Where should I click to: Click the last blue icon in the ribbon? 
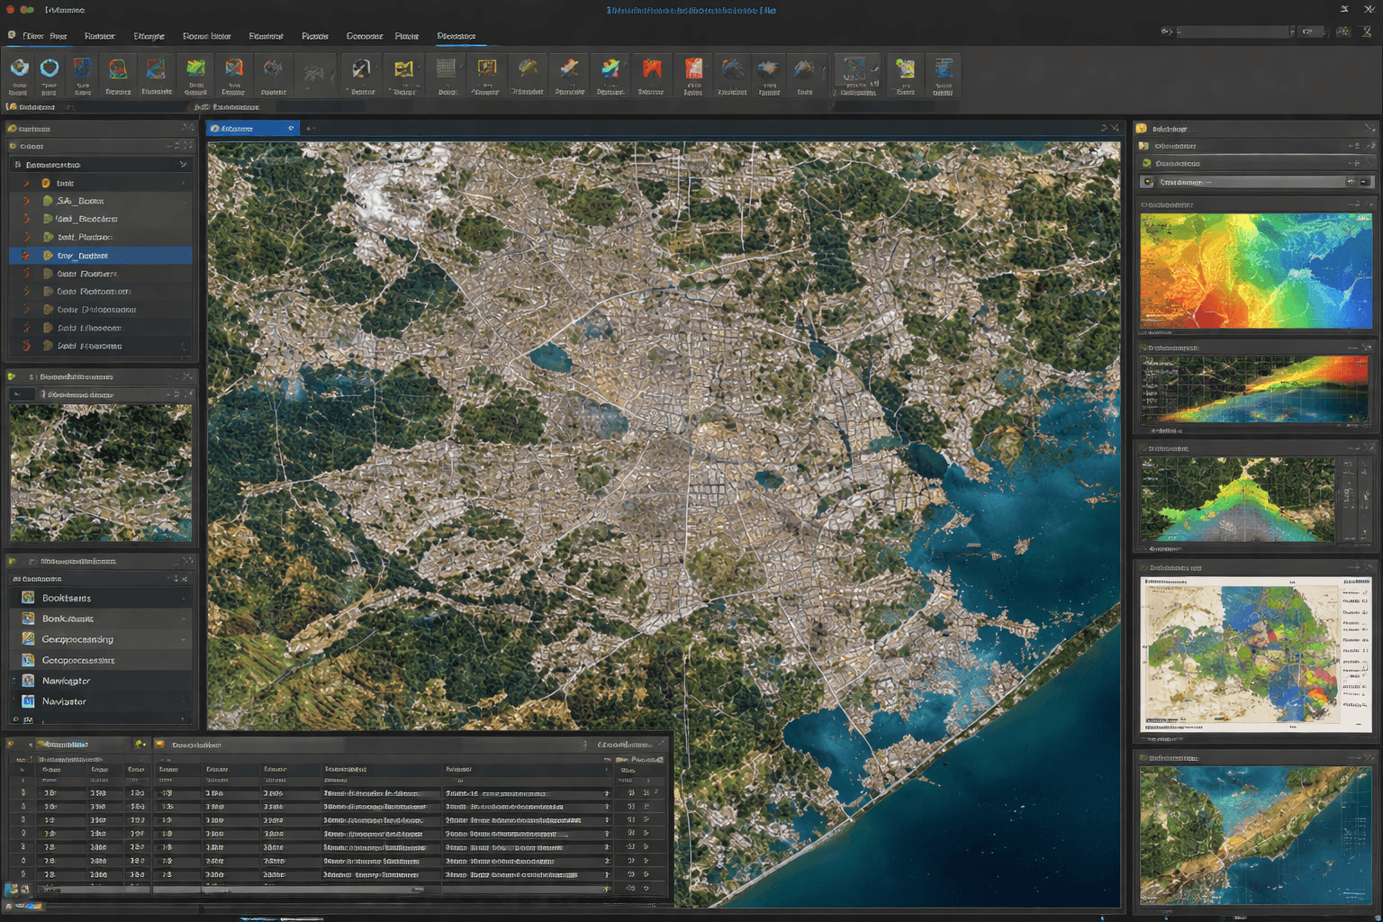point(943,69)
